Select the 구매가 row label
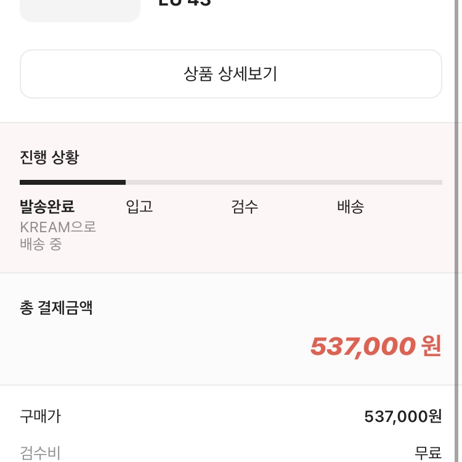Image resolution: width=462 pixels, height=462 pixels. coord(41,416)
